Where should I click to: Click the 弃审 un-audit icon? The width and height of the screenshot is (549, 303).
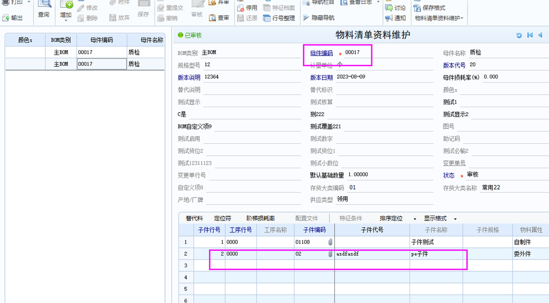[x=212, y=3]
